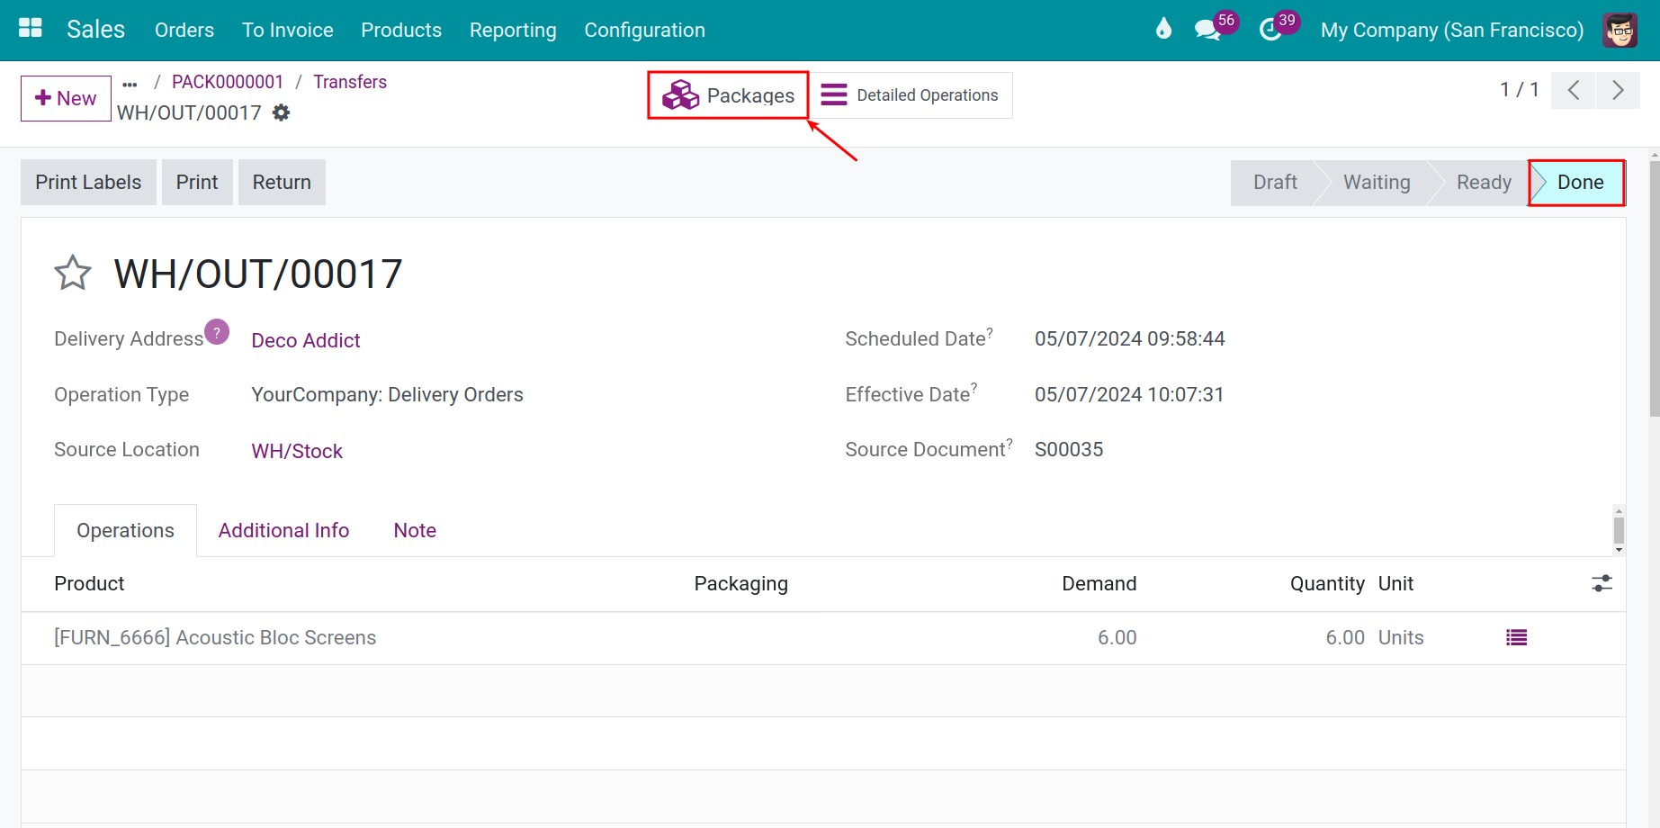
Task: Open the WH/Stock source location link
Action: [297, 451]
